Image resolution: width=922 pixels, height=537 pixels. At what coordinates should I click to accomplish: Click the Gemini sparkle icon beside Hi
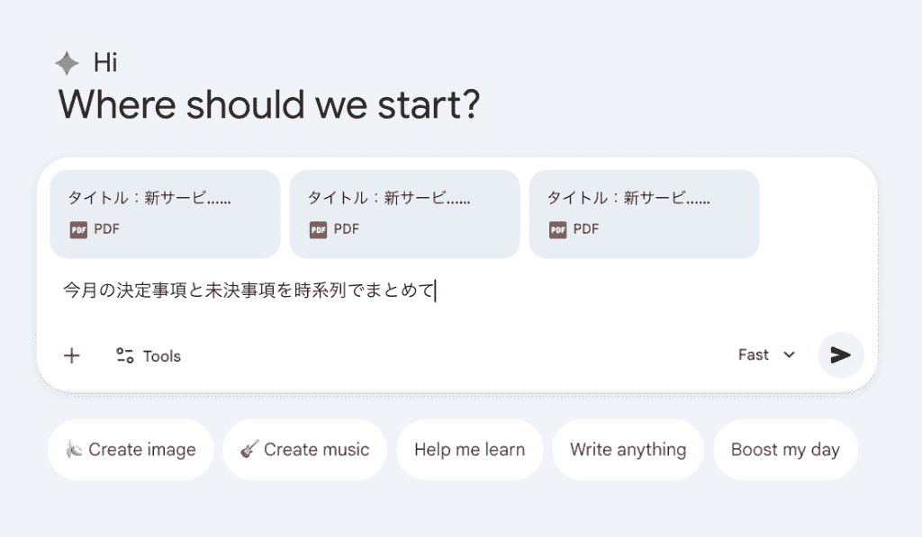[68, 63]
